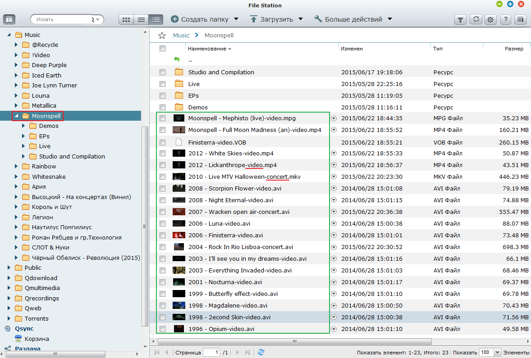Viewport: 531px width, 358px height.
Task: Collapse the Moonspell tree node
Action: [16, 116]
